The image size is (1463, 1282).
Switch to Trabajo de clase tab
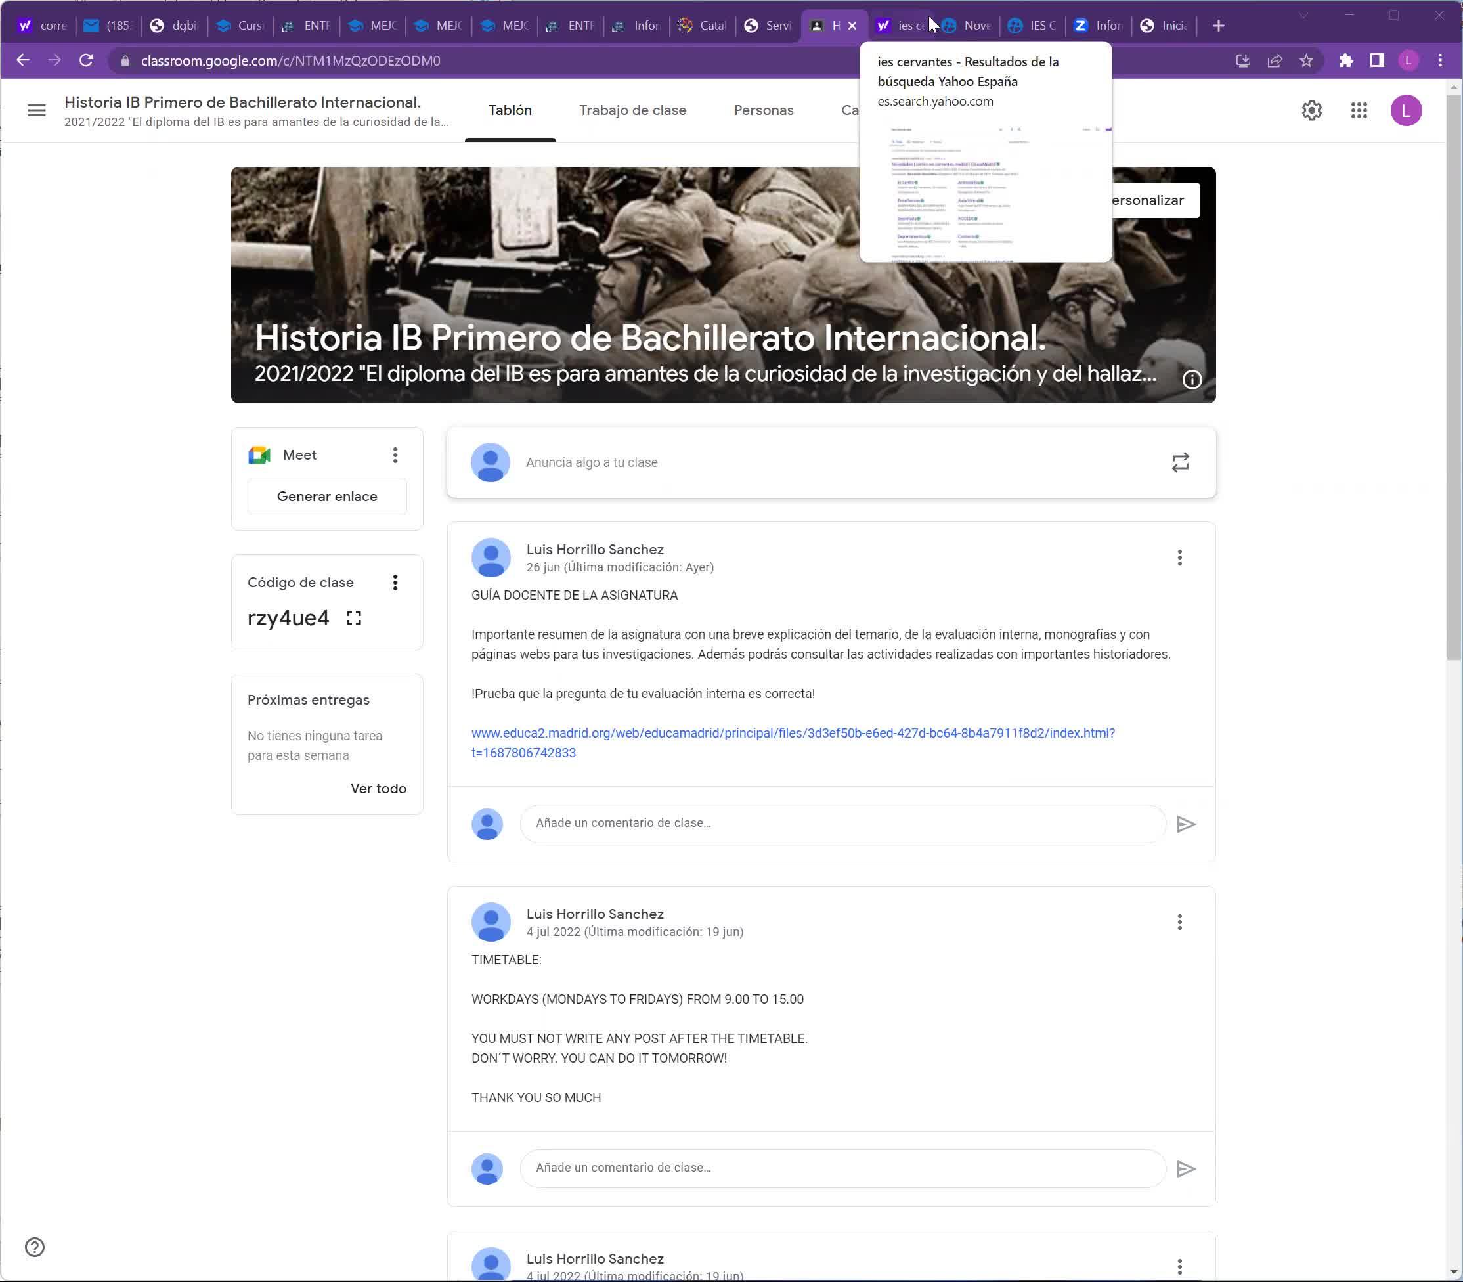pos(632,110)
